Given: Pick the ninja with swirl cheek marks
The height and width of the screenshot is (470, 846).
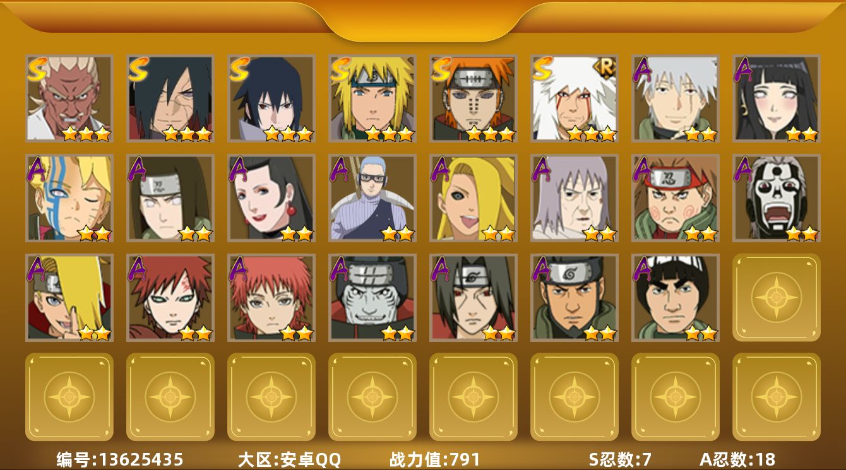Looking at the screenshot, I should pos(675,197).
